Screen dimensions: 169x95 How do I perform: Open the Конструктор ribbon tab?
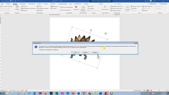[x=31, y=4]
